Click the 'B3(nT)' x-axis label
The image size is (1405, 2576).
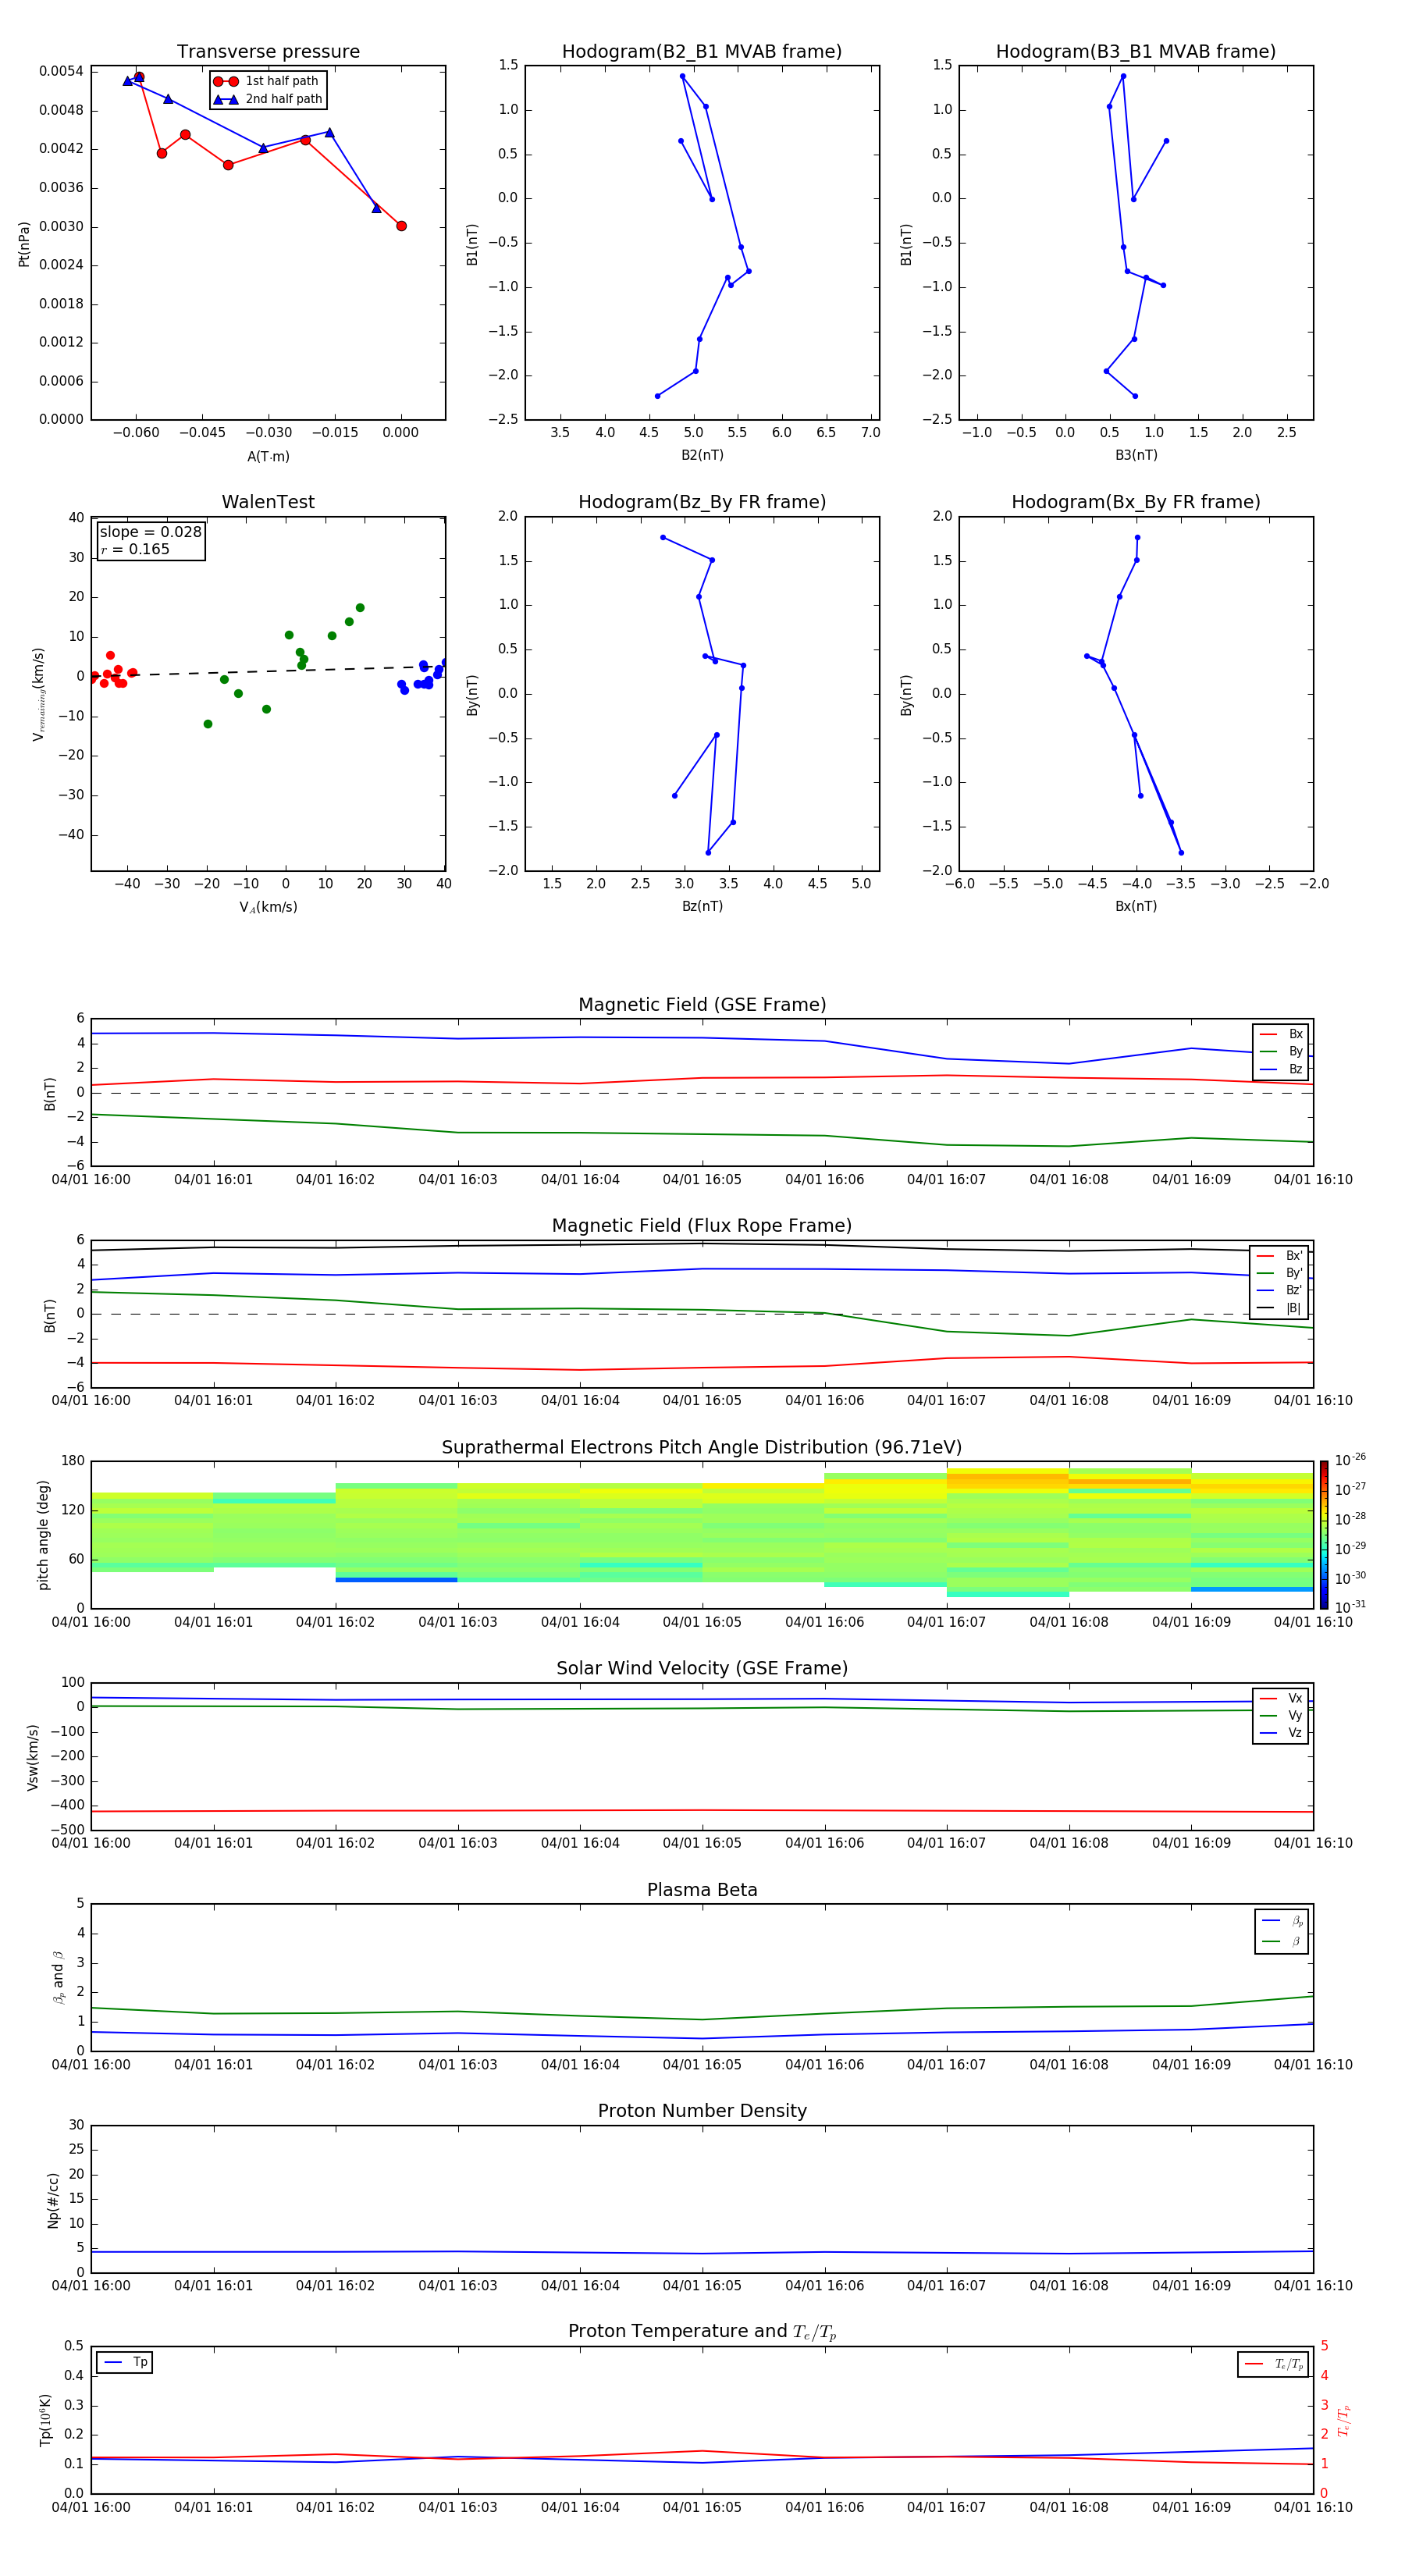pyautogui.click(x=1136, y=455)
